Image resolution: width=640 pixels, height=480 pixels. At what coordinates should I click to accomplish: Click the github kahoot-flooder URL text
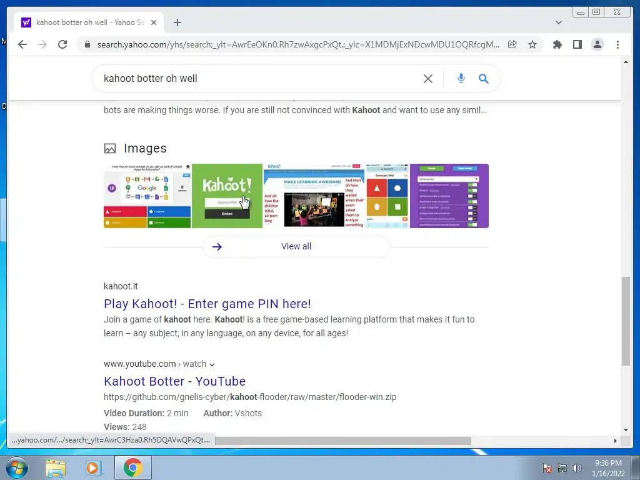(250, 397)
